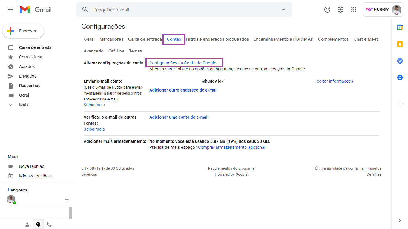Open the Chat e Meet tab
The height and width of the screenshot is (229, 408).
(x=366, y=39)
